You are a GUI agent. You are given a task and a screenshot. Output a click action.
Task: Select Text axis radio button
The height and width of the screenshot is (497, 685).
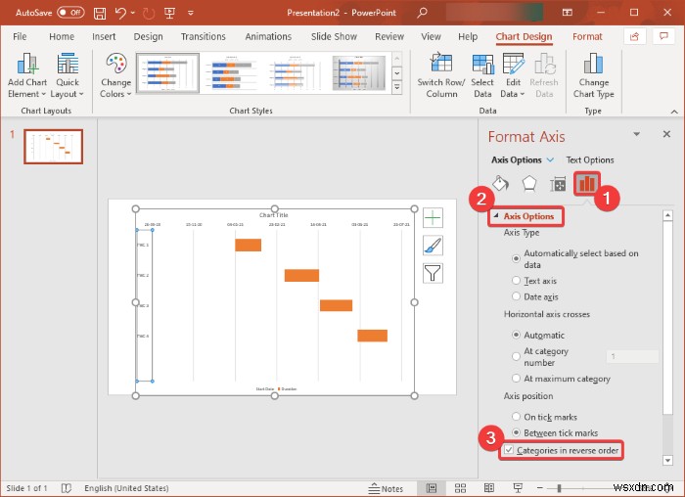[x=516, y=281]
